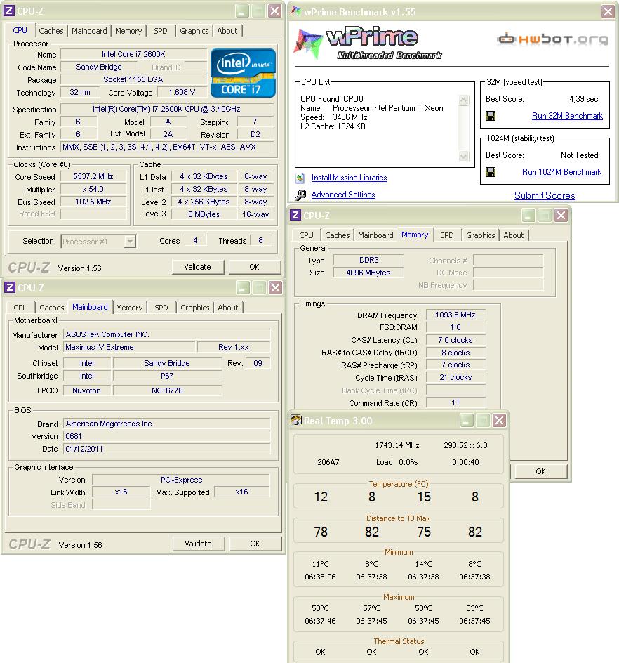Click the Core Voltage value 1.608 V
This screenshot has height=663, width=619.
(182, 92)
